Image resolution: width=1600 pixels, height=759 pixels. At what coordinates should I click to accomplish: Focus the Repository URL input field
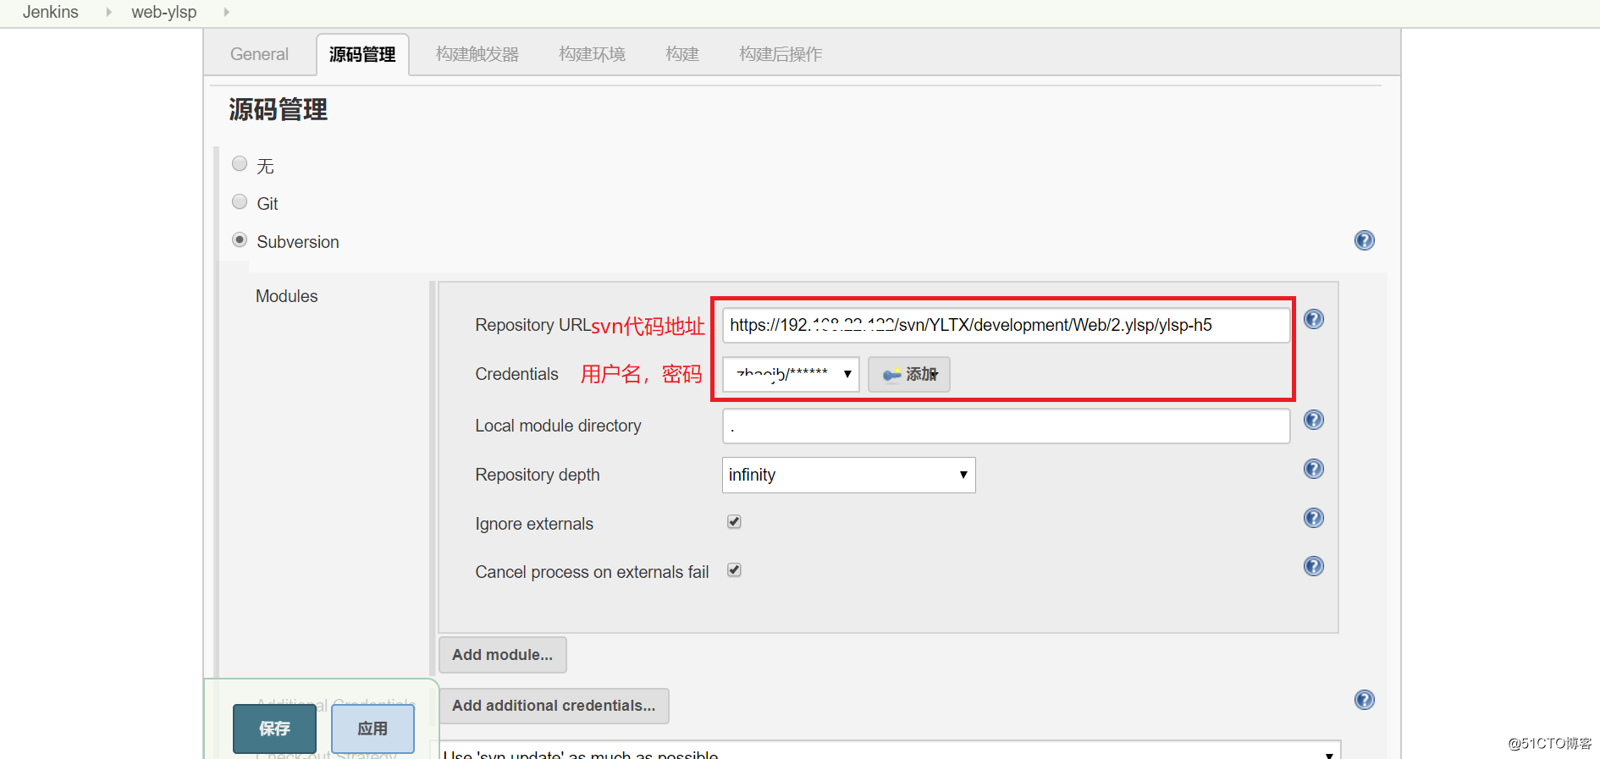pyautogui.click(x=1006, y=325)
